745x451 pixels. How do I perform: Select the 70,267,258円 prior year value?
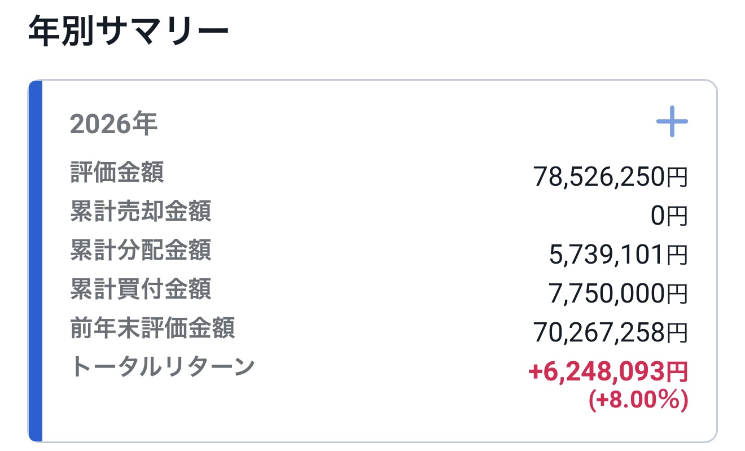[x=611, y=333]
